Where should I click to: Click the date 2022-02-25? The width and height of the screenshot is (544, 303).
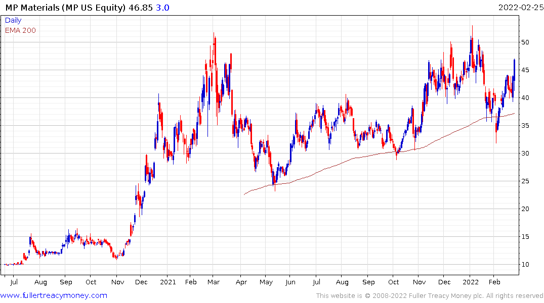[x=521, y=7]
